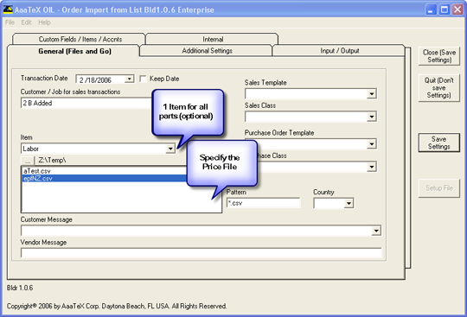Expand the Sales Class dropdown
This screenshot has height=317, width=467.
coord(371,117)
